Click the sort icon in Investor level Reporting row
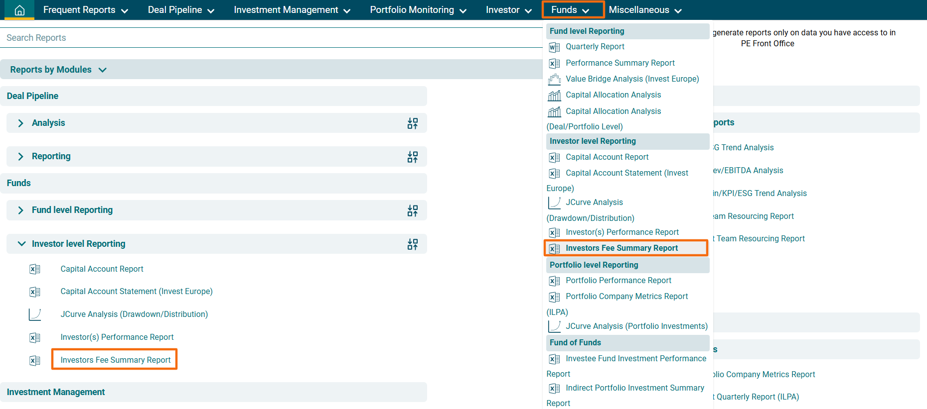927x409 pixels. [x=412, y=244]
